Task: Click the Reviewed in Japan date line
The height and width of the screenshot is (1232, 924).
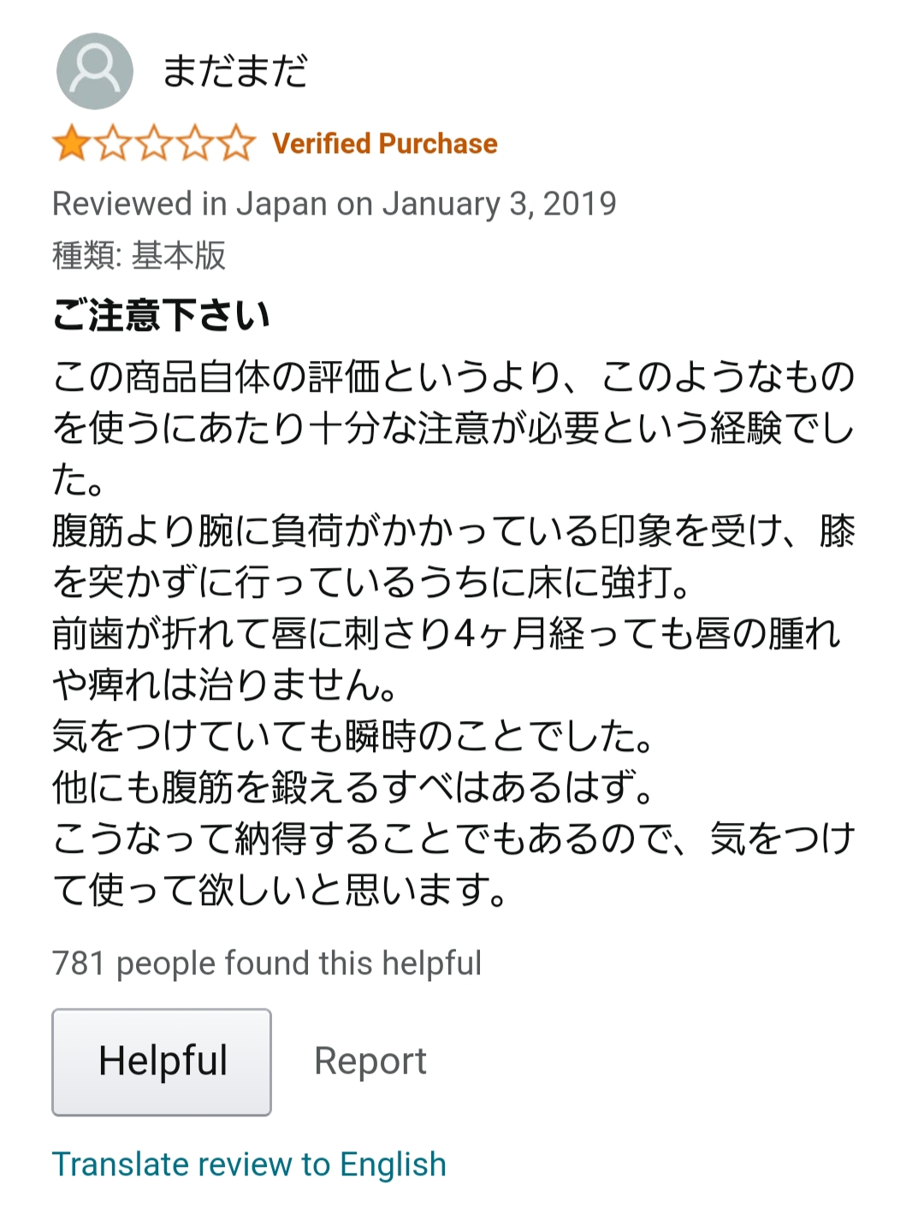Action: [x=335, y=204]
